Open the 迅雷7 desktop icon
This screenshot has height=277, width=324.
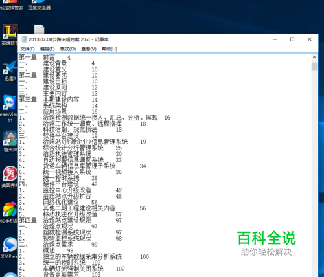click(x=10, y=71)
